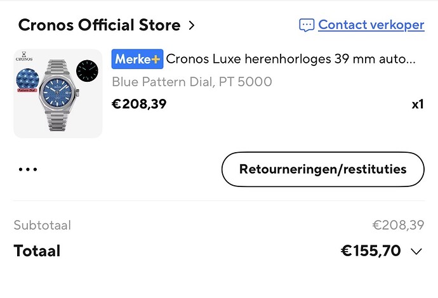
Task: Open Cronos Official Store page
Action: 99,25
